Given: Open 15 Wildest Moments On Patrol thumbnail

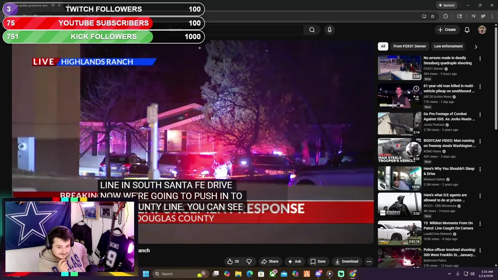Looking at the screenshot, I should click(399, 233).
